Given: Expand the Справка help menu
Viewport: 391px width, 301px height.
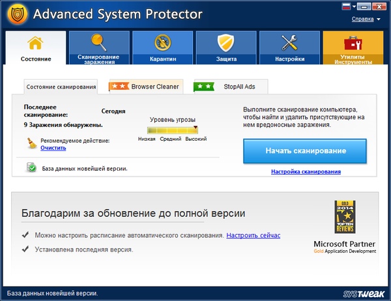Looking at the screenshot, I should (366, 19).
